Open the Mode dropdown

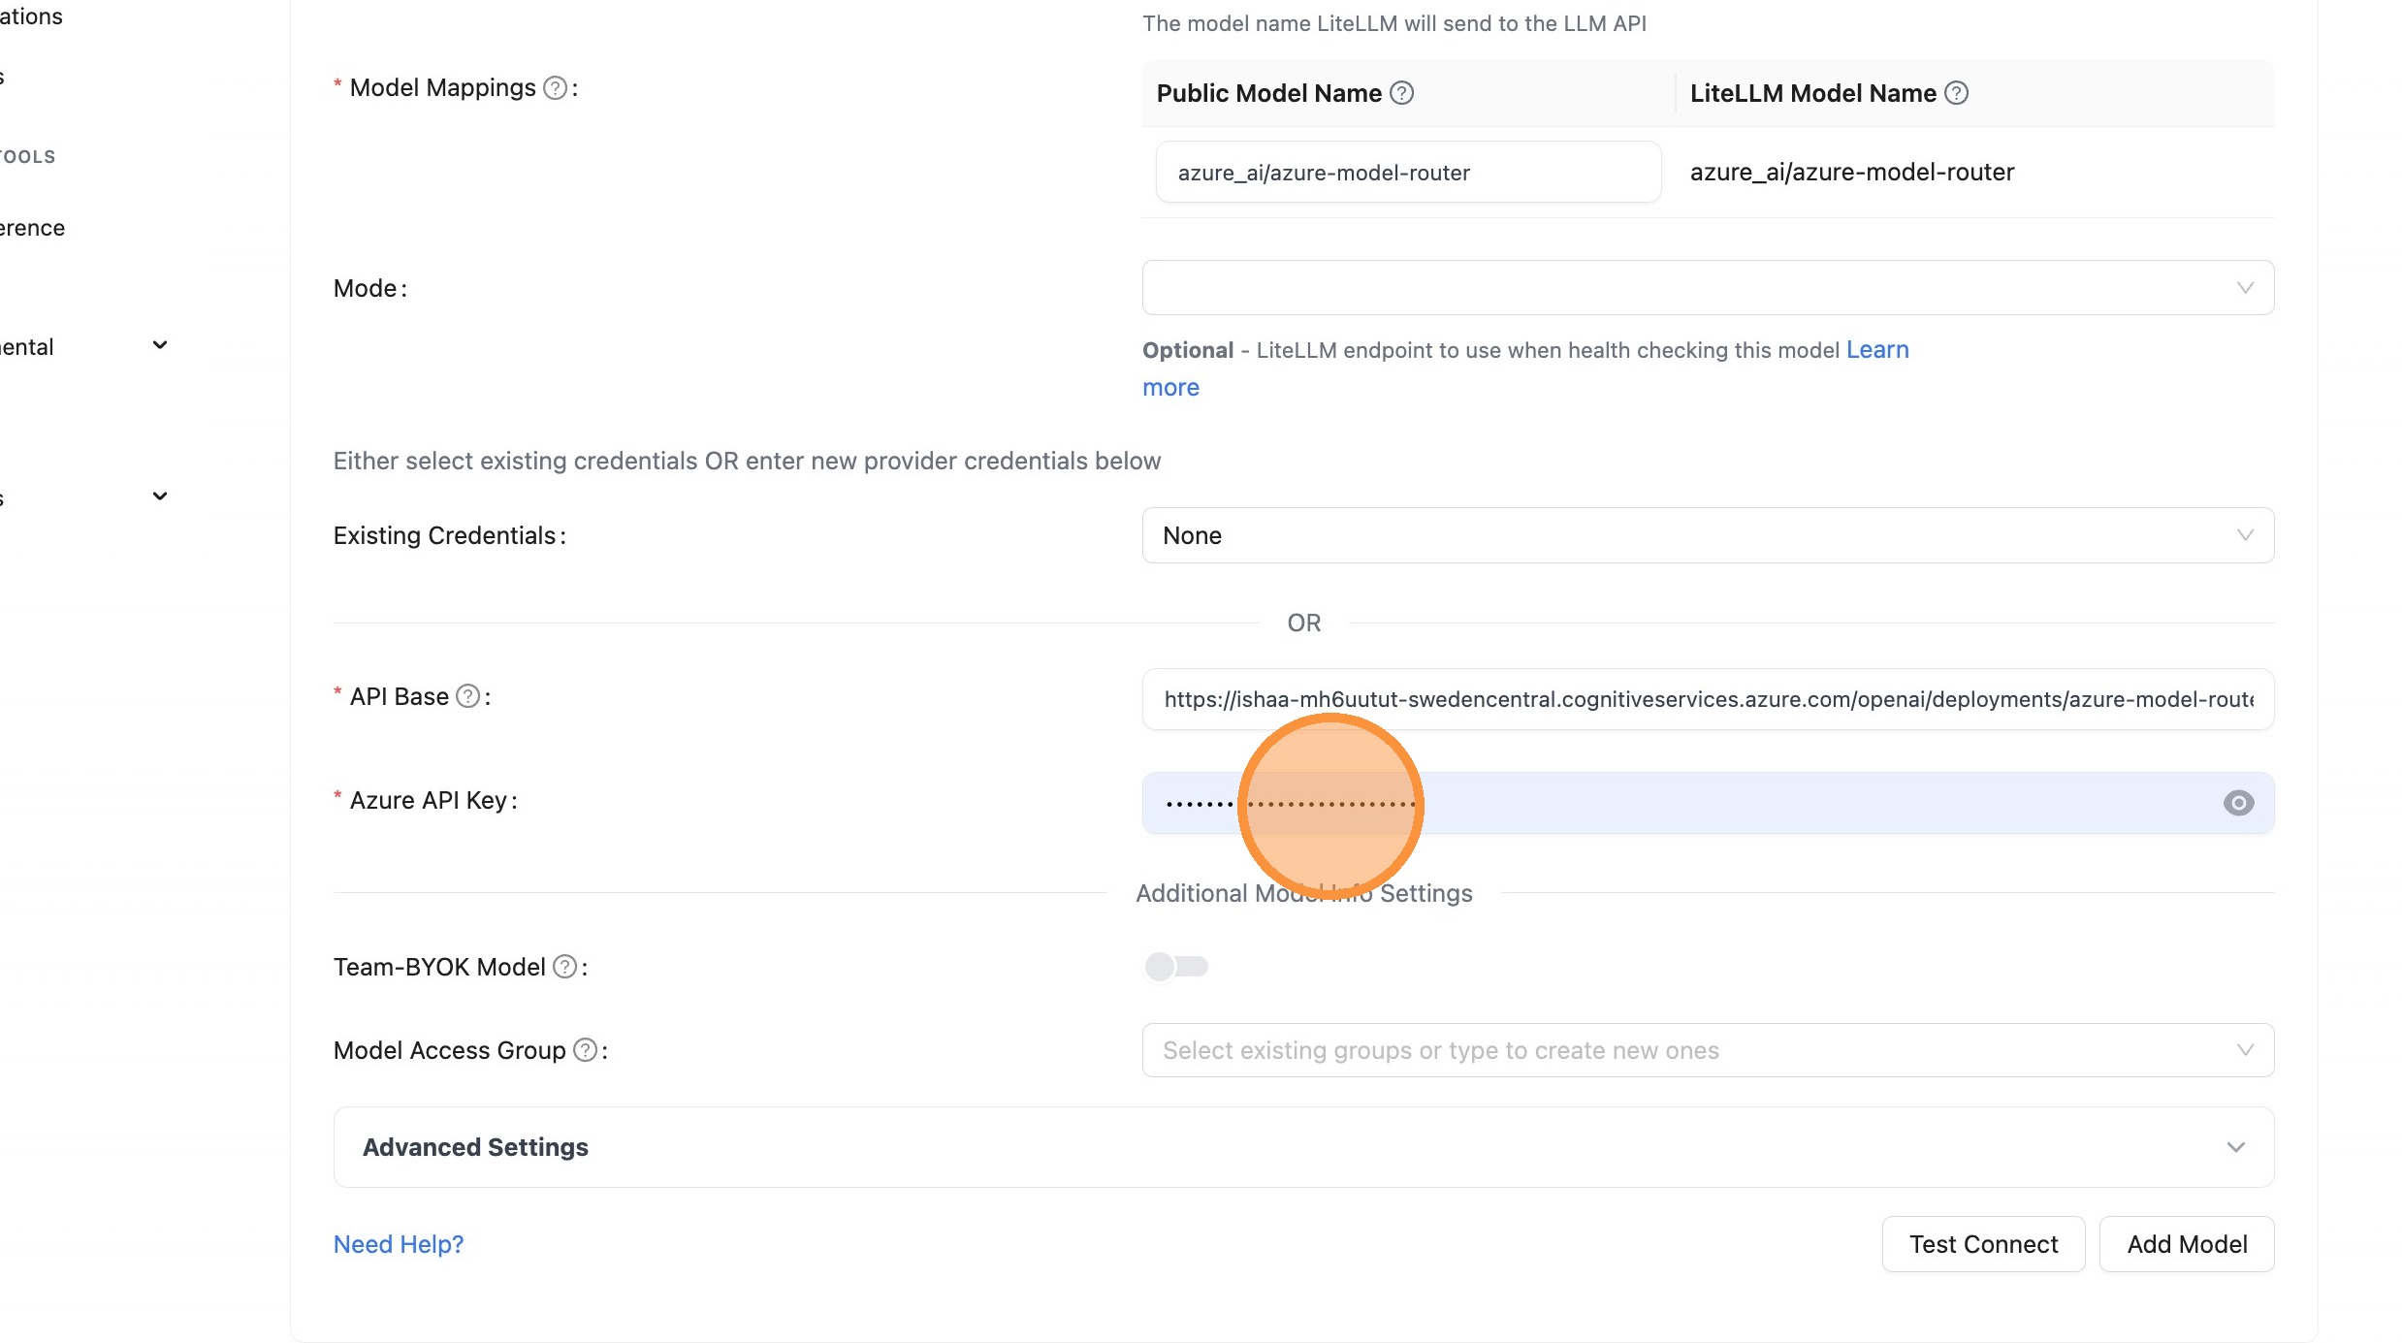pos(1707,288)
